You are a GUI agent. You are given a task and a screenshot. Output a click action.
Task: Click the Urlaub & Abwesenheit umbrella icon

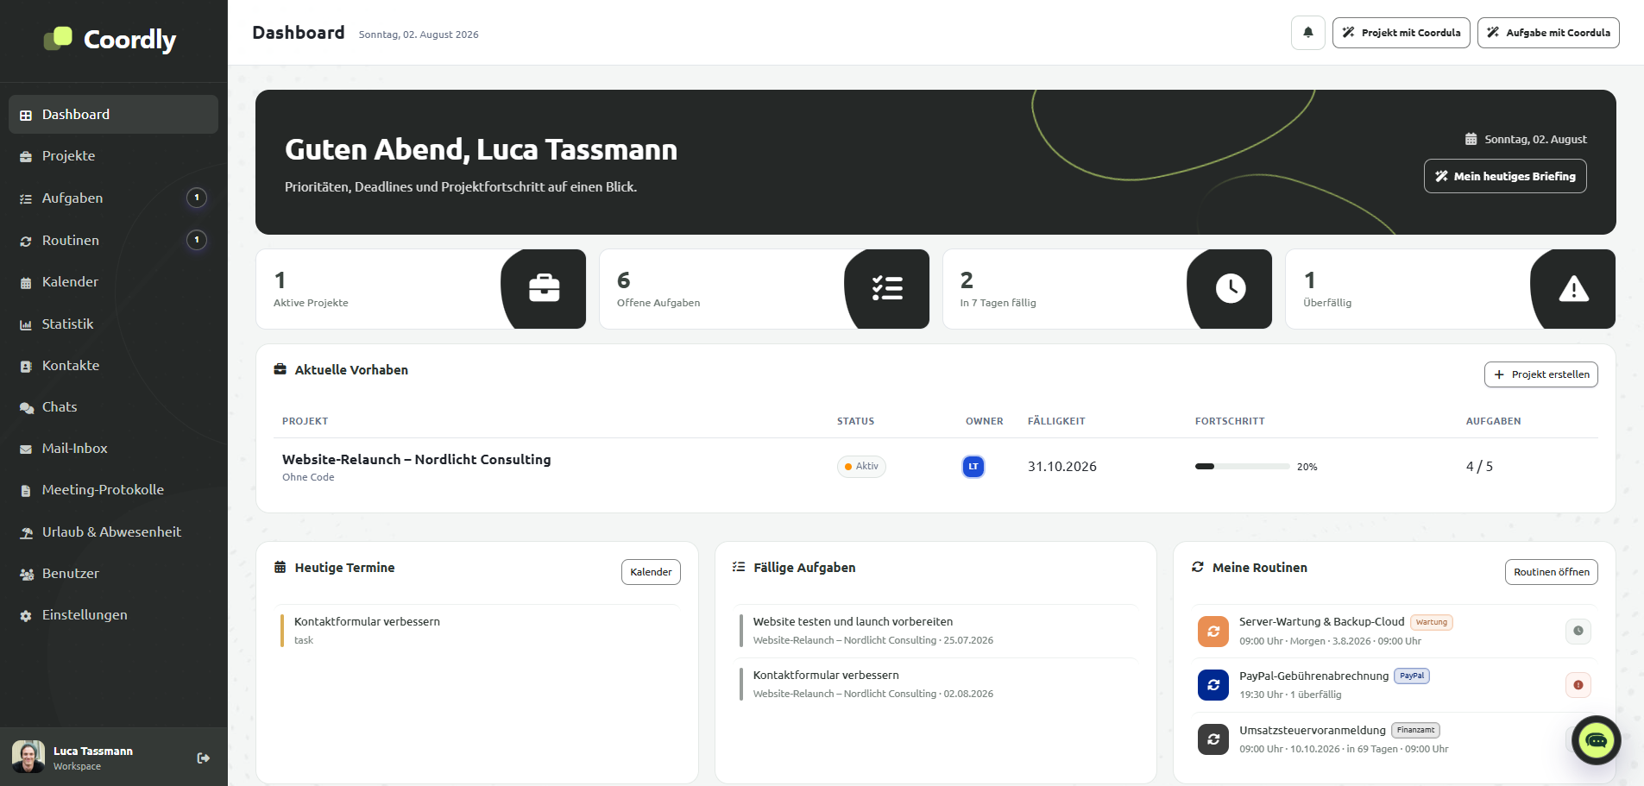26,533
